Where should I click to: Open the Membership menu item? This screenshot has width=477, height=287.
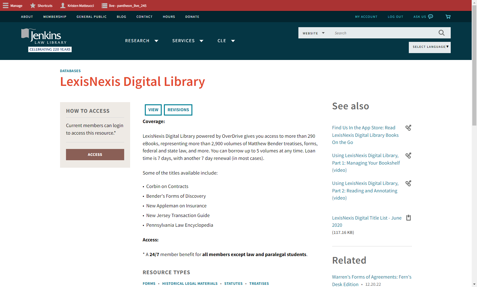click(55, 17)
